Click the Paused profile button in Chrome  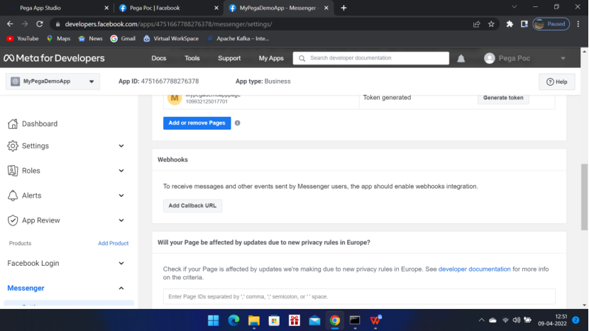(x=551, y=24)
